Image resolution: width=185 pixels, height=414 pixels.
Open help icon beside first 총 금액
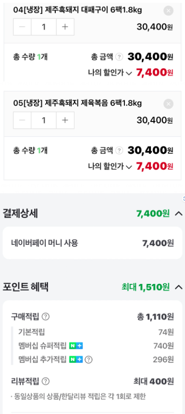coord(119,57)
